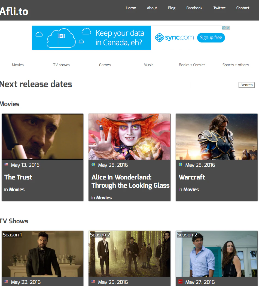Image resolution: width=259 pixels, height=286 pixels.
Task: Click the sync.com logo in ad
Action: 174,37
